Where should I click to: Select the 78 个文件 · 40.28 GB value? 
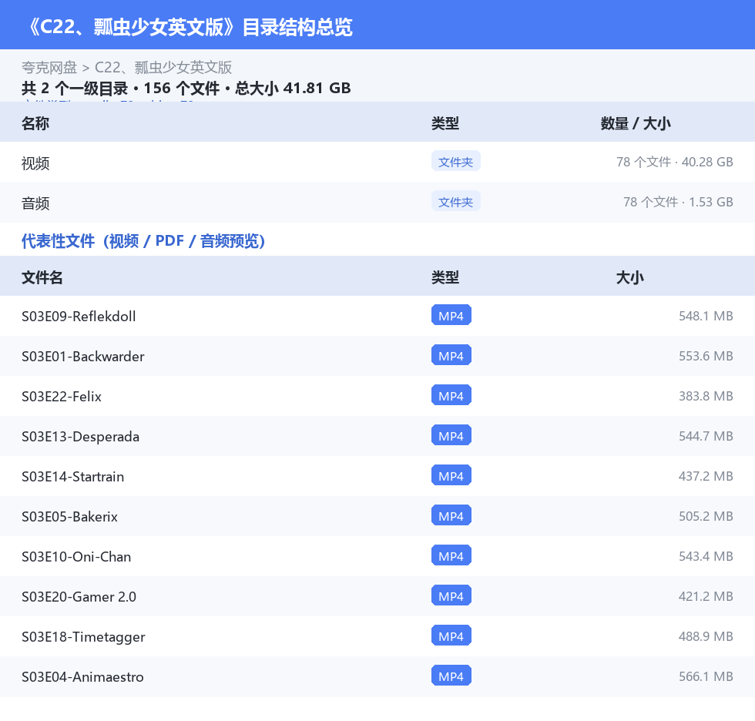click(x=675, y=163)
